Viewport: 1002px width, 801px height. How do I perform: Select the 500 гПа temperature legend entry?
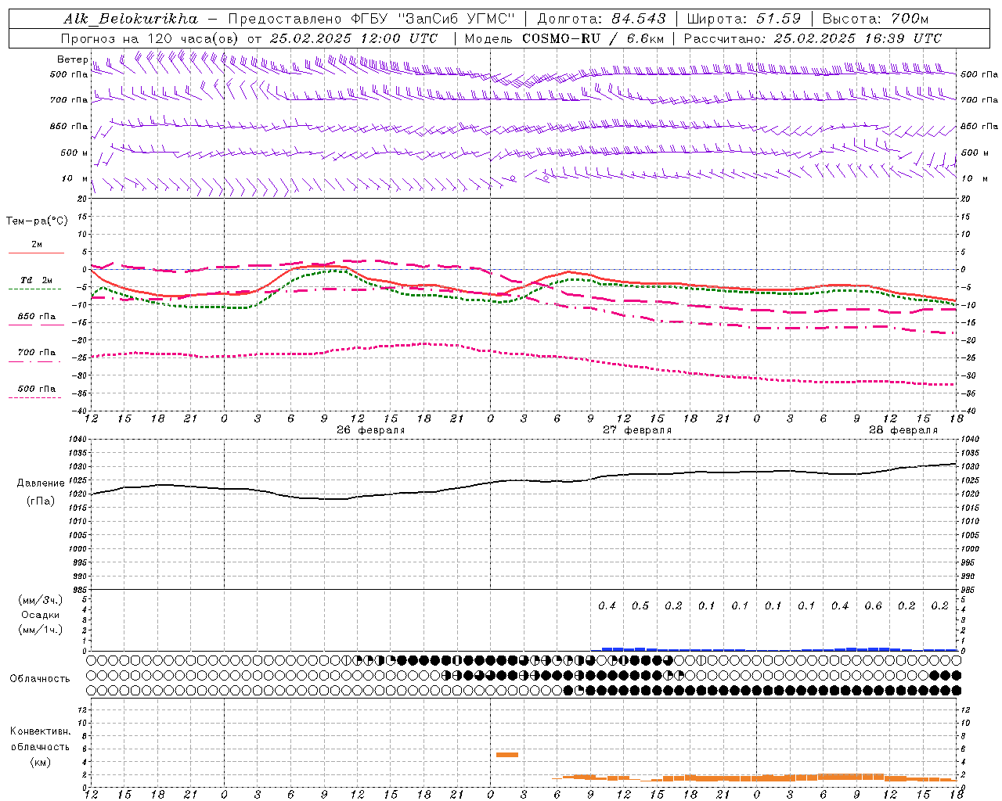tap(37, 389)
